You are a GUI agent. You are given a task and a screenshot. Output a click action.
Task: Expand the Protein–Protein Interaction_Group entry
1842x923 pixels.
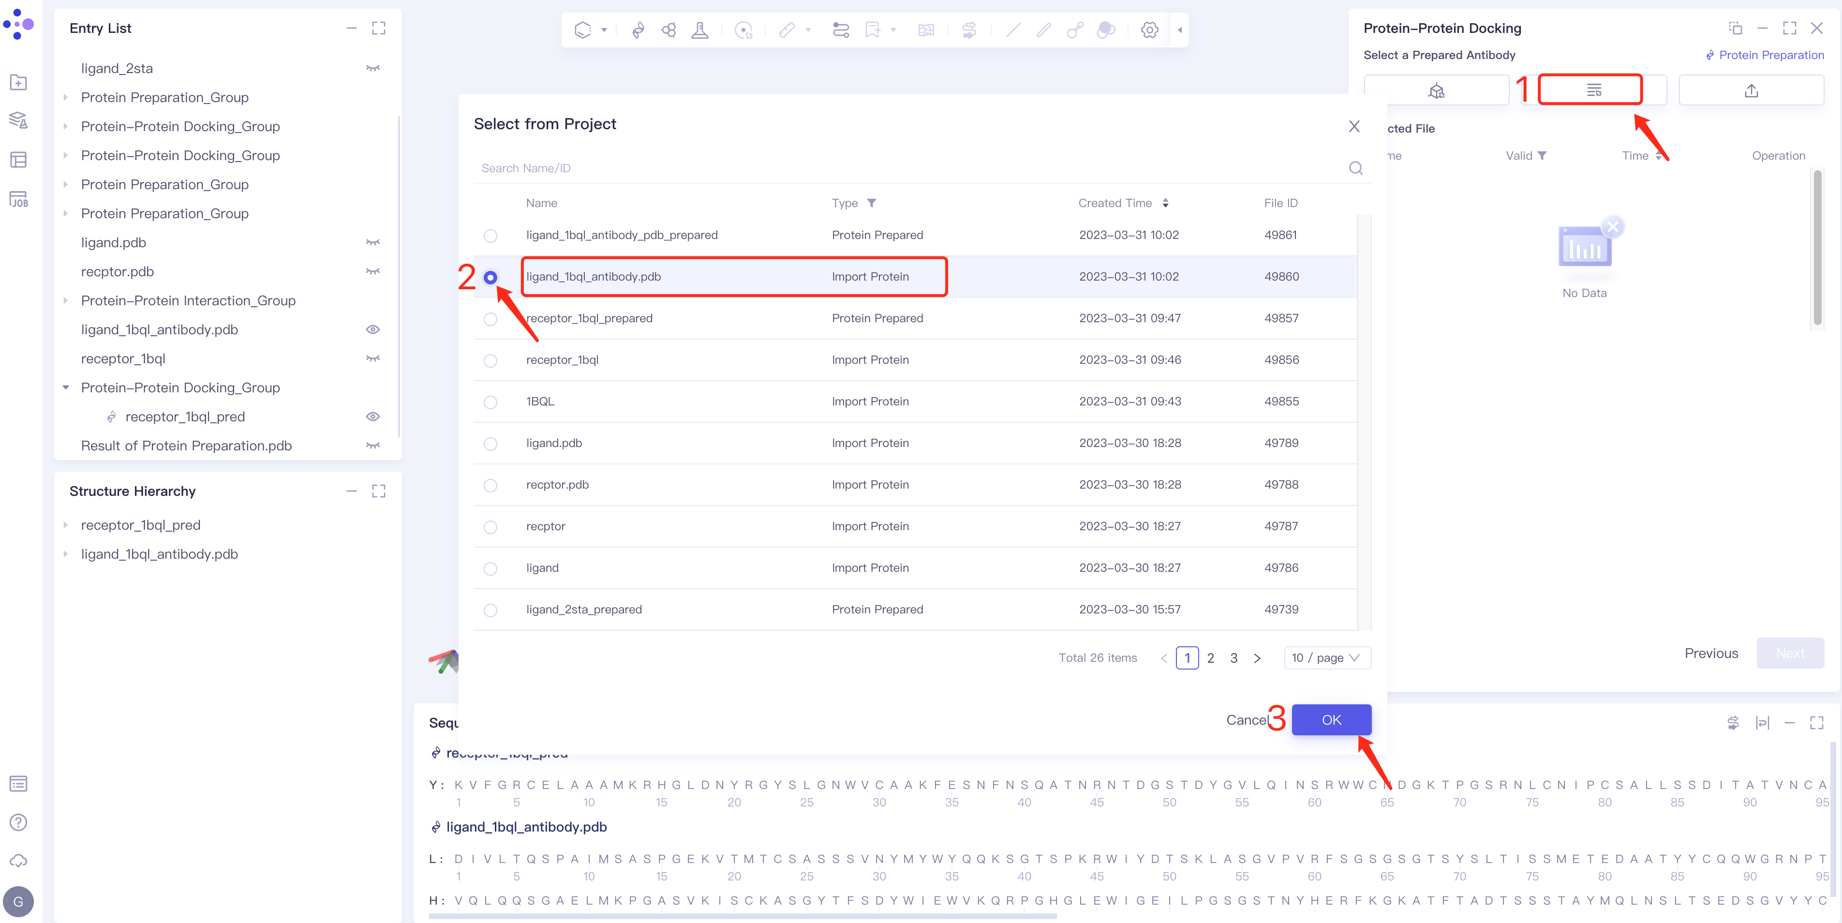66,300
